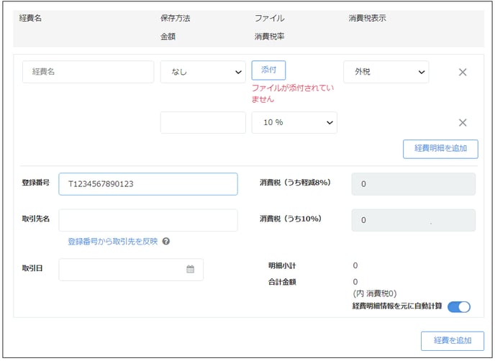Click the help question mark icon
The image size is (495, 361).
click(x=166, y=242)
